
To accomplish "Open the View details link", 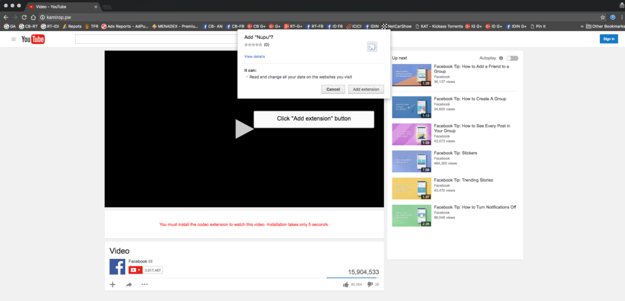I will pyautogui.click(x=255, y=57).
